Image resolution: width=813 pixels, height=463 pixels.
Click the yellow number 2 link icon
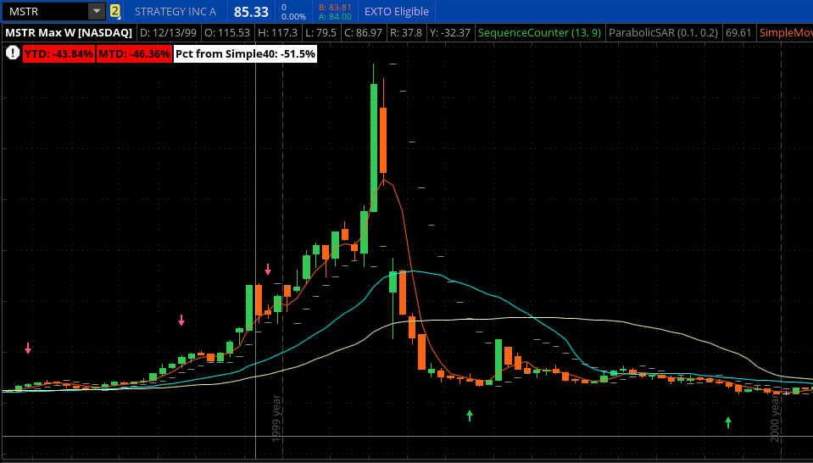point(115,11)
